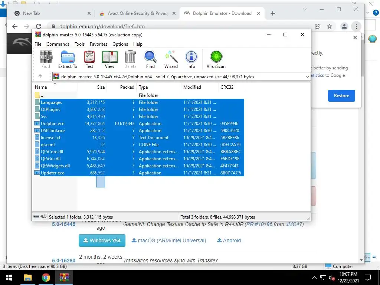Open the JMC47 author link
The height and width of the screenshot is (285, 380).
click(294, 224)
